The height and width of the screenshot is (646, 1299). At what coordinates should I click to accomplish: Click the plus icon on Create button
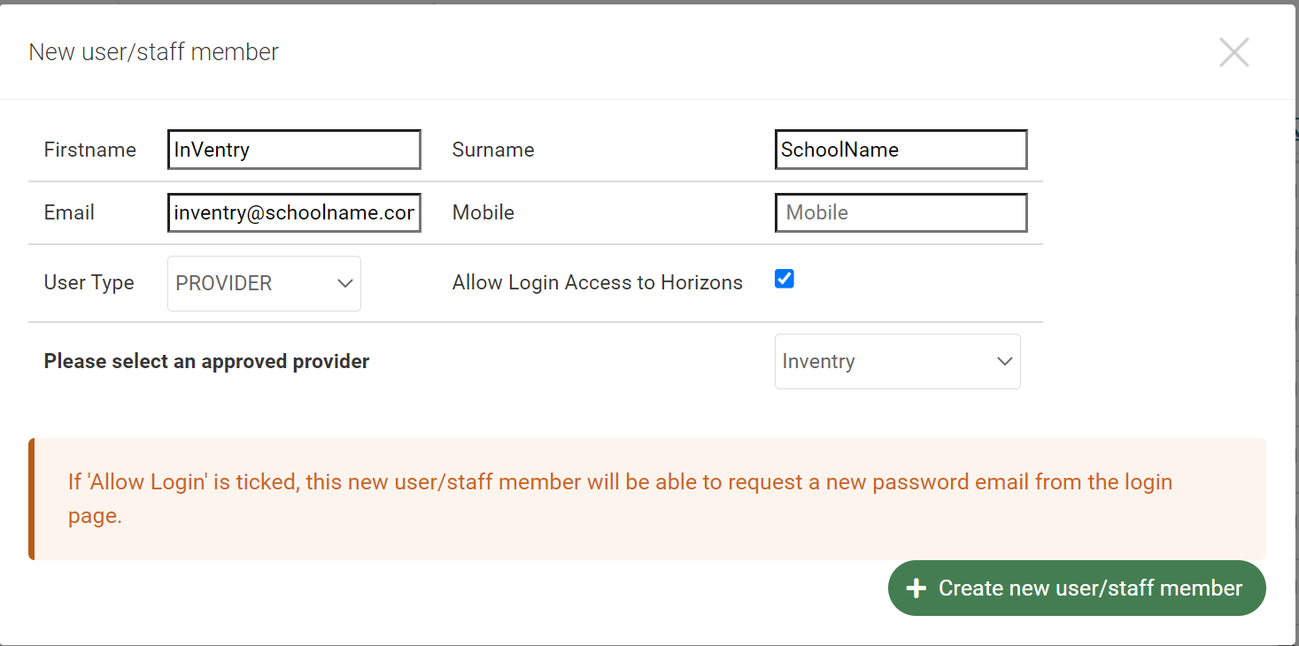916,588
